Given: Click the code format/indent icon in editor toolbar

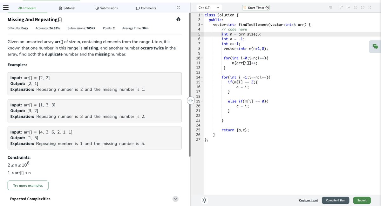Looking at the screenshot, I should pos(330,8).
